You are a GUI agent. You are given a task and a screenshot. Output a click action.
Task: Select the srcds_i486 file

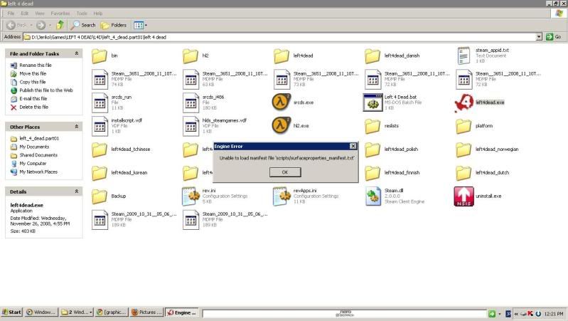point(191,102)
